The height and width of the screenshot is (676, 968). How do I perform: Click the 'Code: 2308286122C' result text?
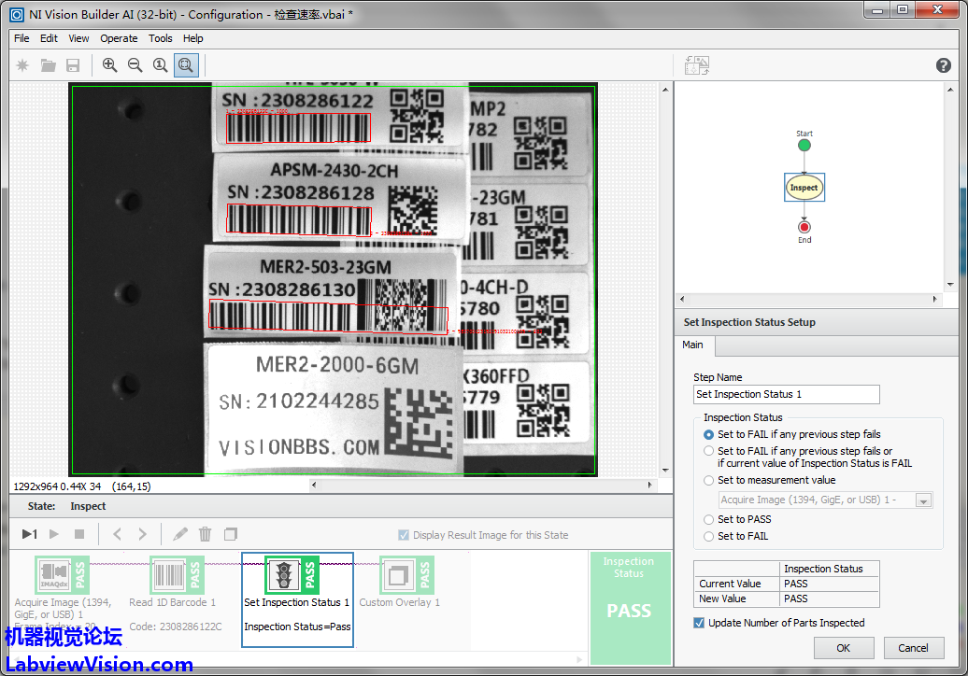click(x=176, y=627)
